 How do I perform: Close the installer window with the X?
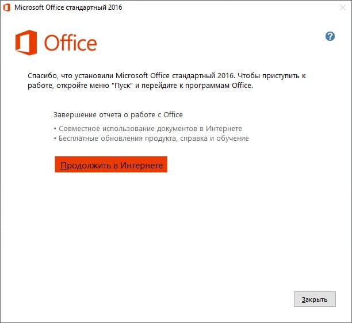click(x=343, y=7)
